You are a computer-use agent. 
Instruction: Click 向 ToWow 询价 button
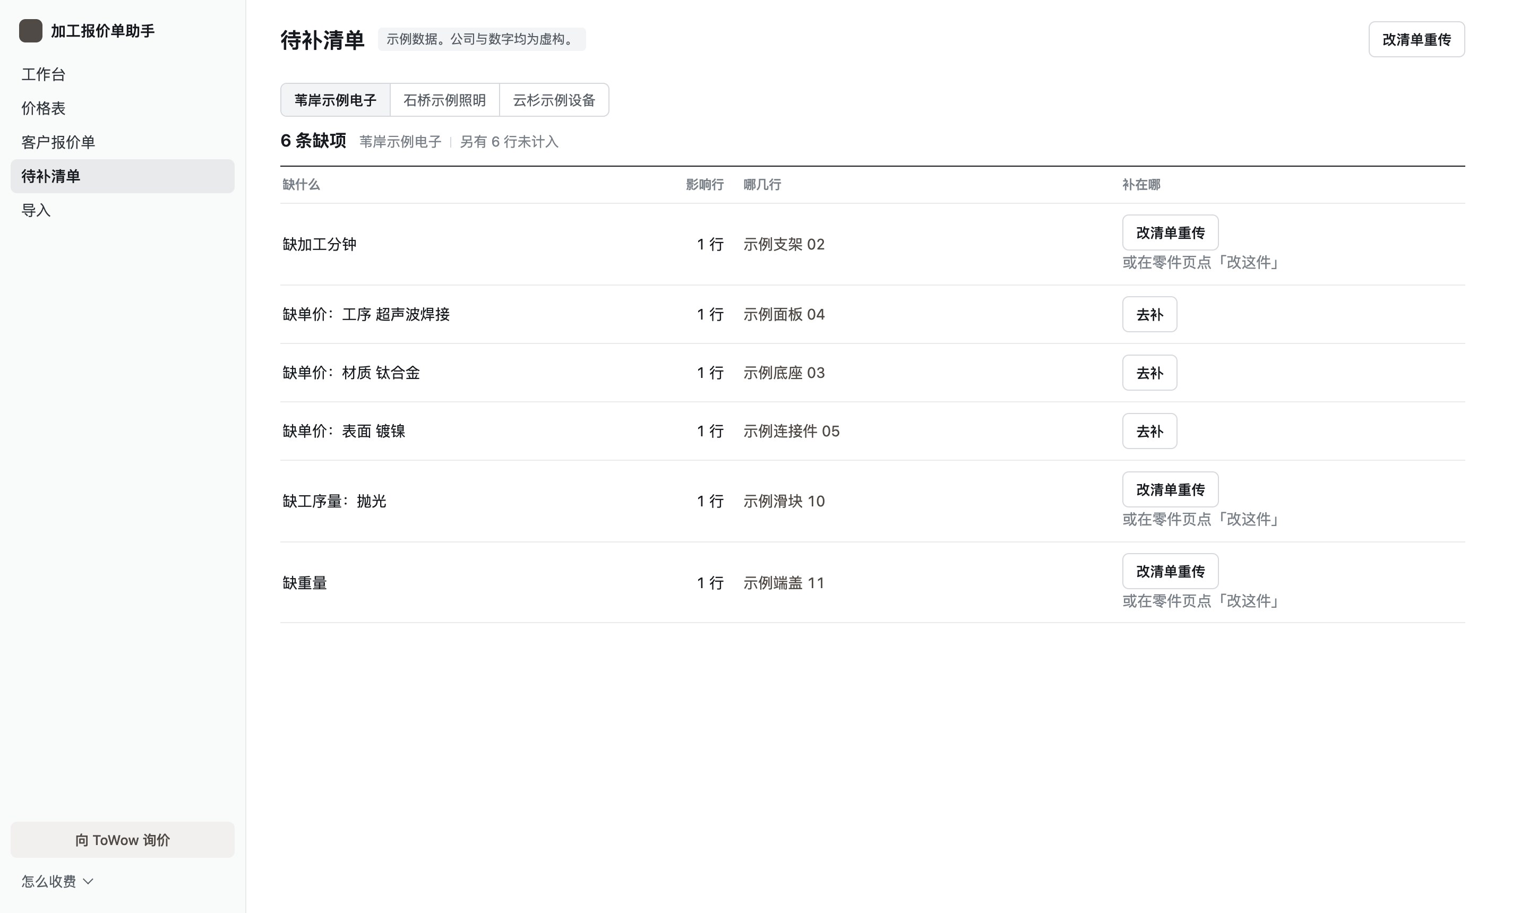(123, 840)
